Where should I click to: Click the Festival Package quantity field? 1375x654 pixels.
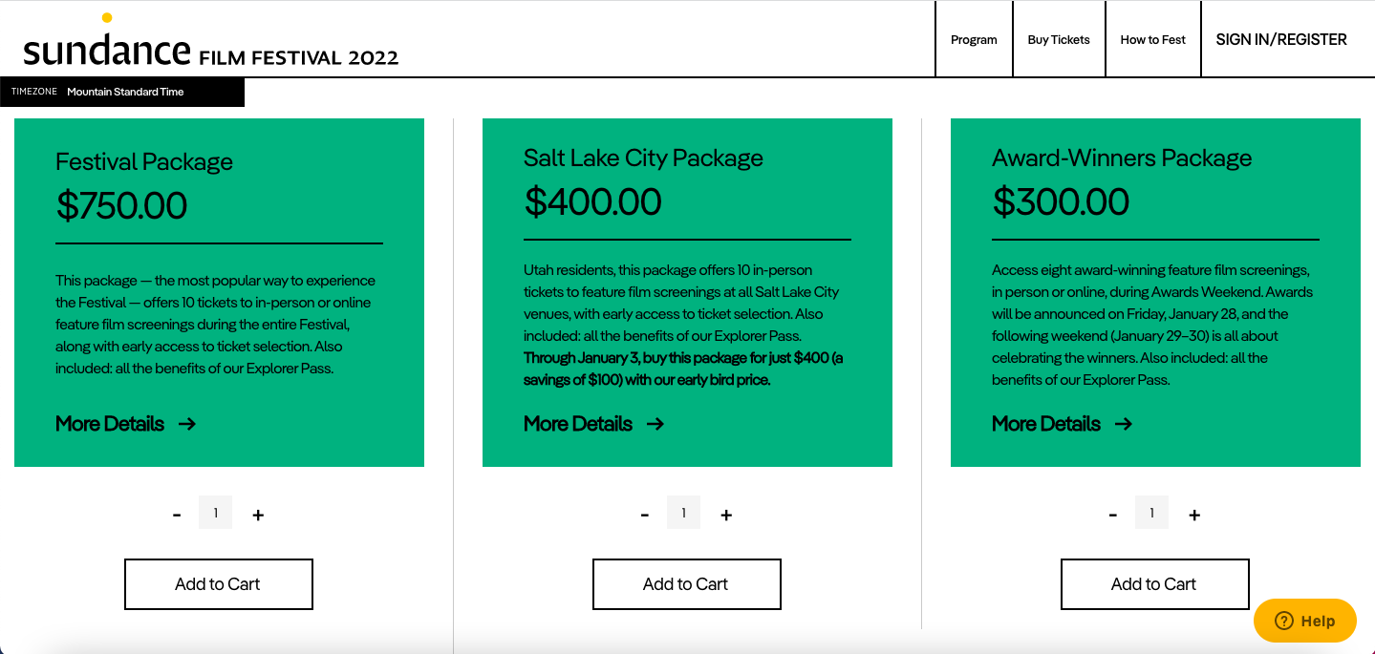click(x=215, y=513)
